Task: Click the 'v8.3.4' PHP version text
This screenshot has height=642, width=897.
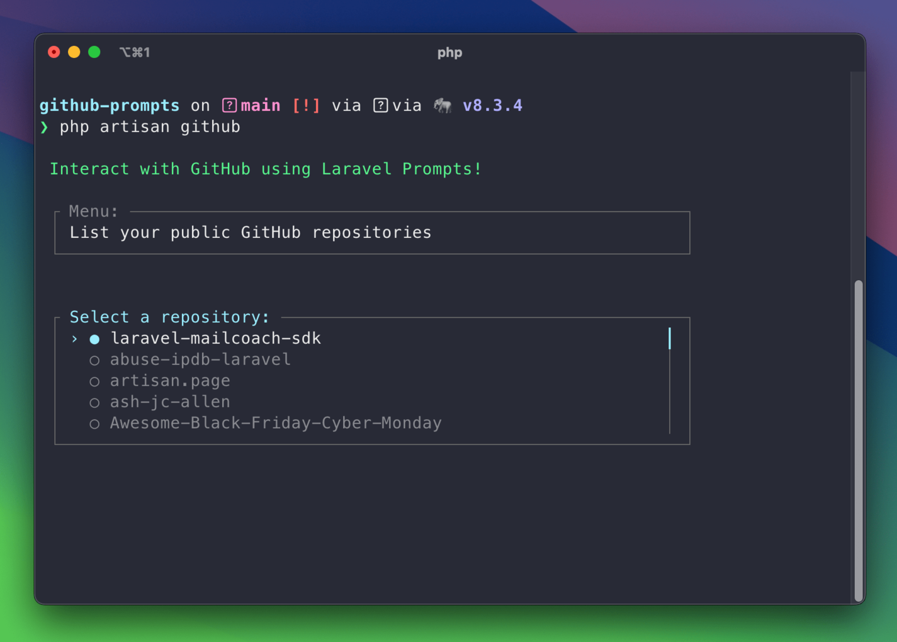Action: pos(492,105)
